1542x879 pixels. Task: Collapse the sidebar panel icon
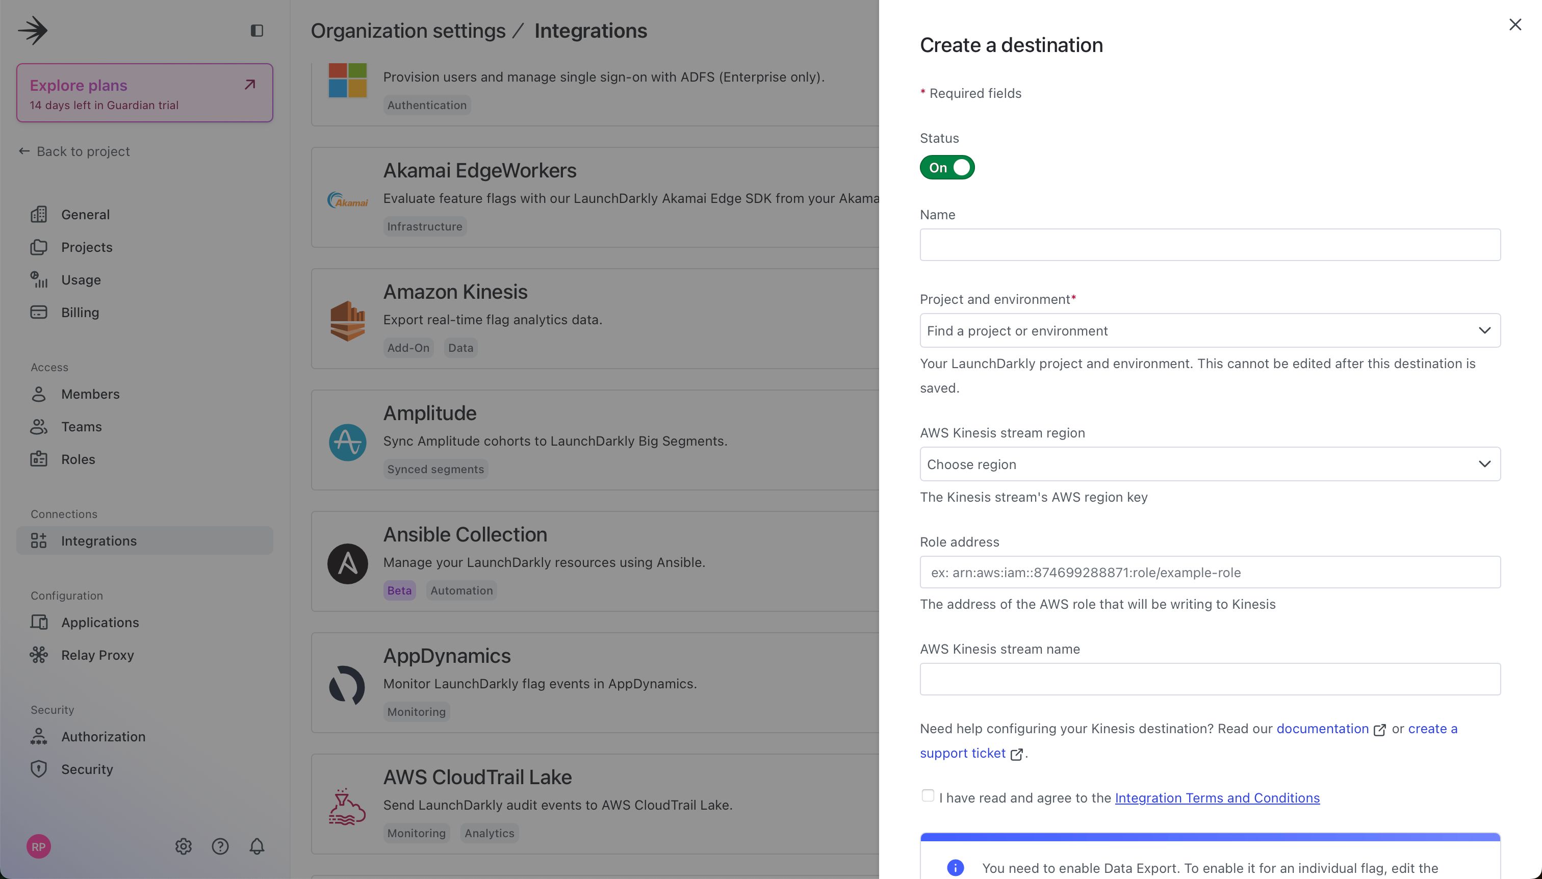[x=256, y=30]
